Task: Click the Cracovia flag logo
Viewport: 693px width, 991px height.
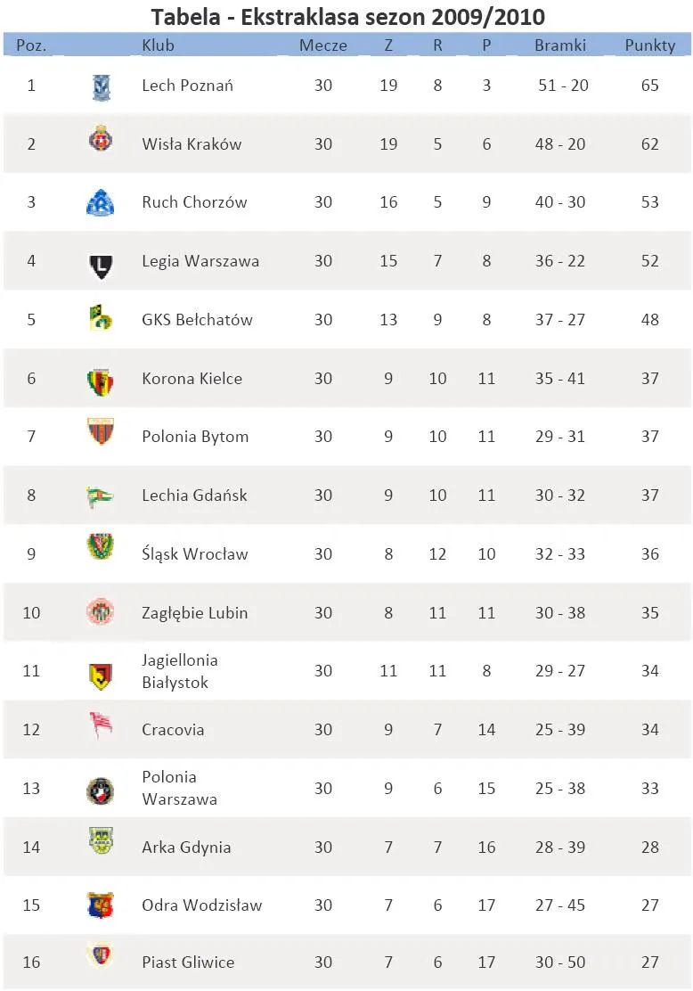Action: [x=100, y=725]
